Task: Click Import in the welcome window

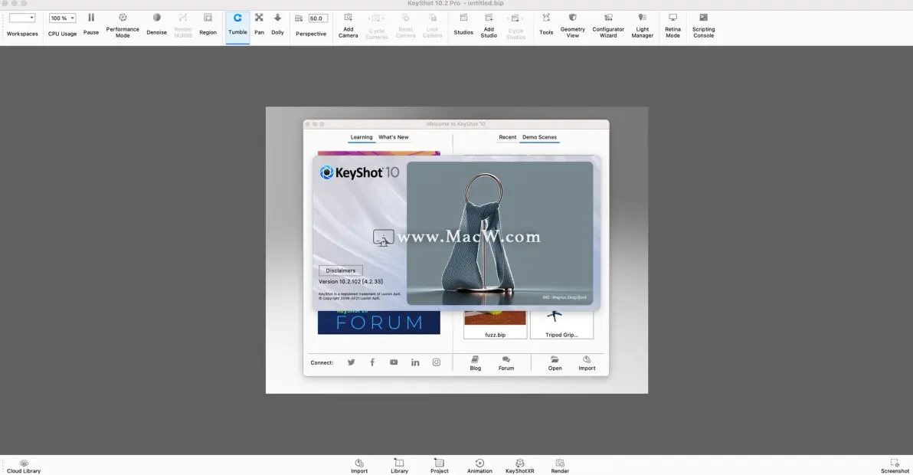Action: (587, 363)
